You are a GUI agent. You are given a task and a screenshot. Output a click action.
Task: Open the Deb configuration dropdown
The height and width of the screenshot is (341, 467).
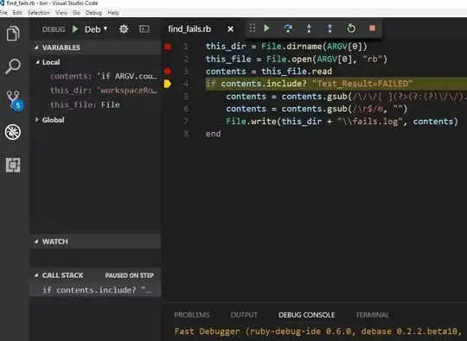pyautogui.click(x=96, y=29)
